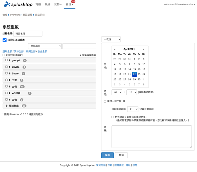The height and width of the screenshot is (172, 197).
Task: Check the Share group checkbox
Action: (x=6, y=74)
